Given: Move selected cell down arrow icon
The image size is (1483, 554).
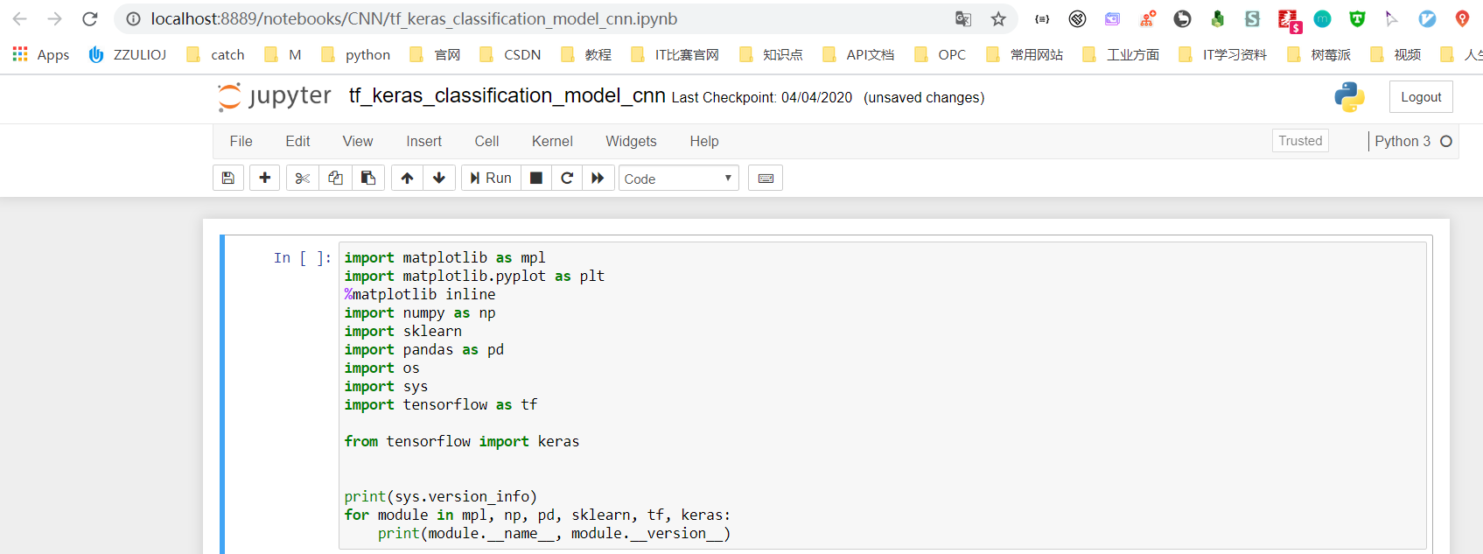Looking at the screenshot, I should coord(439,178).
